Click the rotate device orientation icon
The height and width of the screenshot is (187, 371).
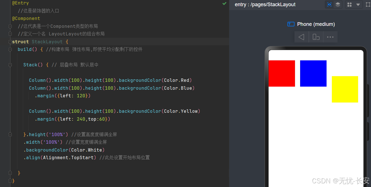click(x=316, y=37)
